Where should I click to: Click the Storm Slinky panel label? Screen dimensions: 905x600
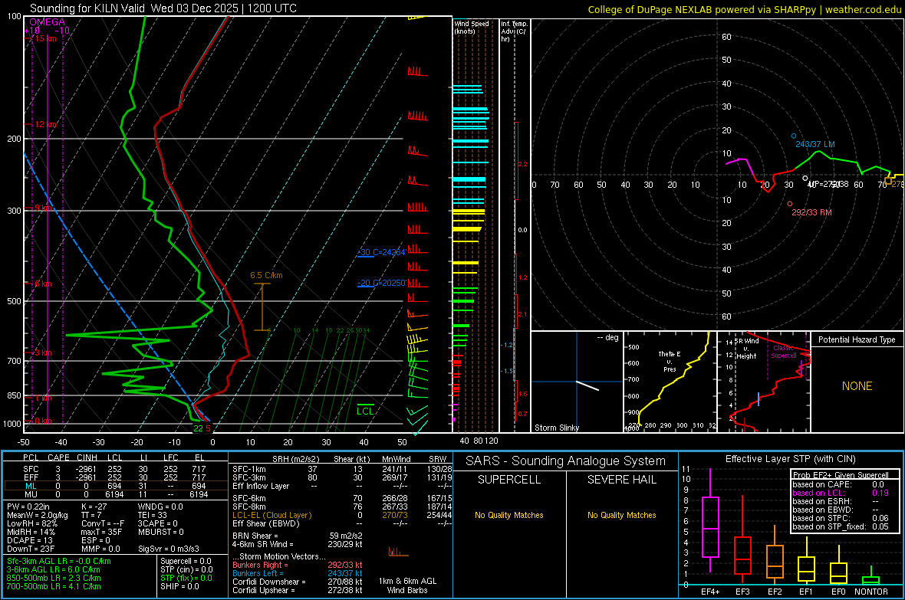coord(556,428)
